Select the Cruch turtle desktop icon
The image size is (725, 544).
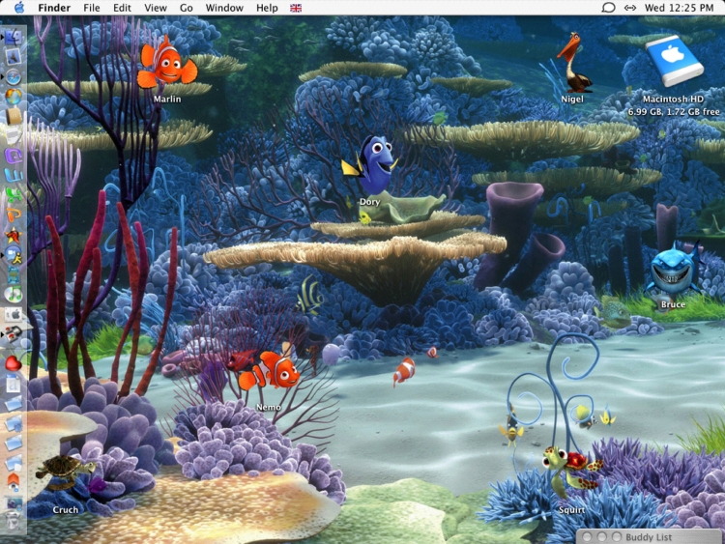pos(65,472)
